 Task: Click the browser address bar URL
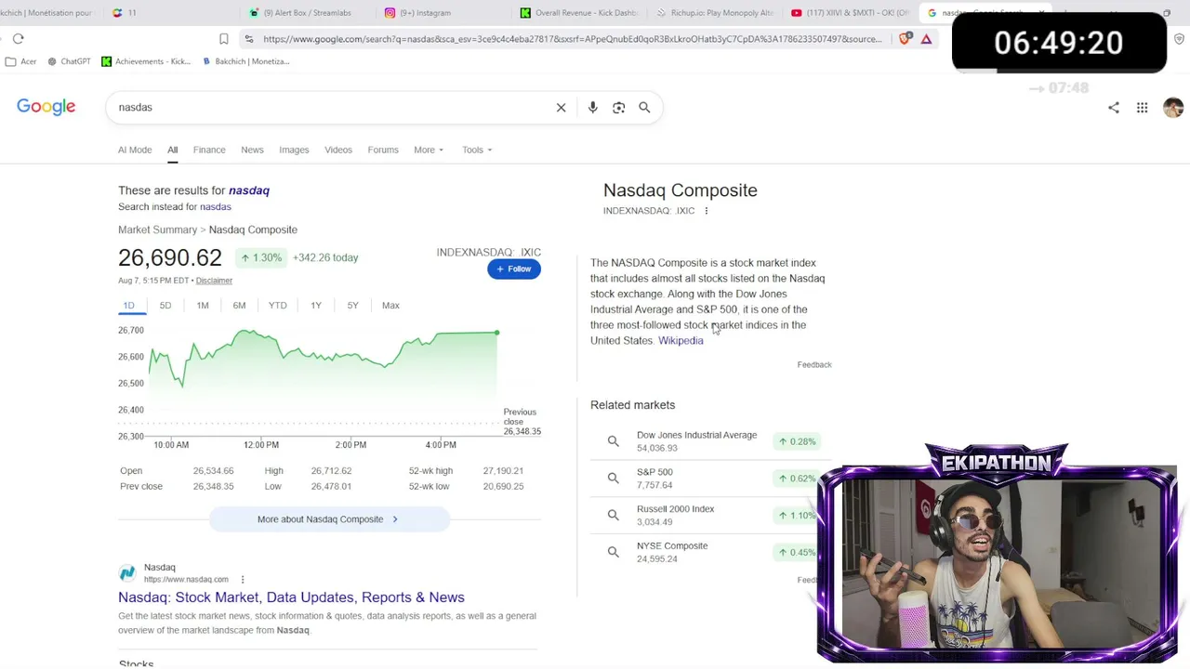[572, 39]
